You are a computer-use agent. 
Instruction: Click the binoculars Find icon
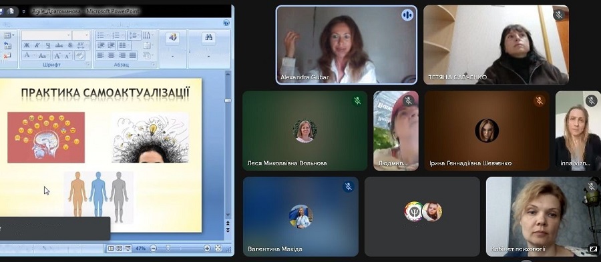[x=208, y=37]
